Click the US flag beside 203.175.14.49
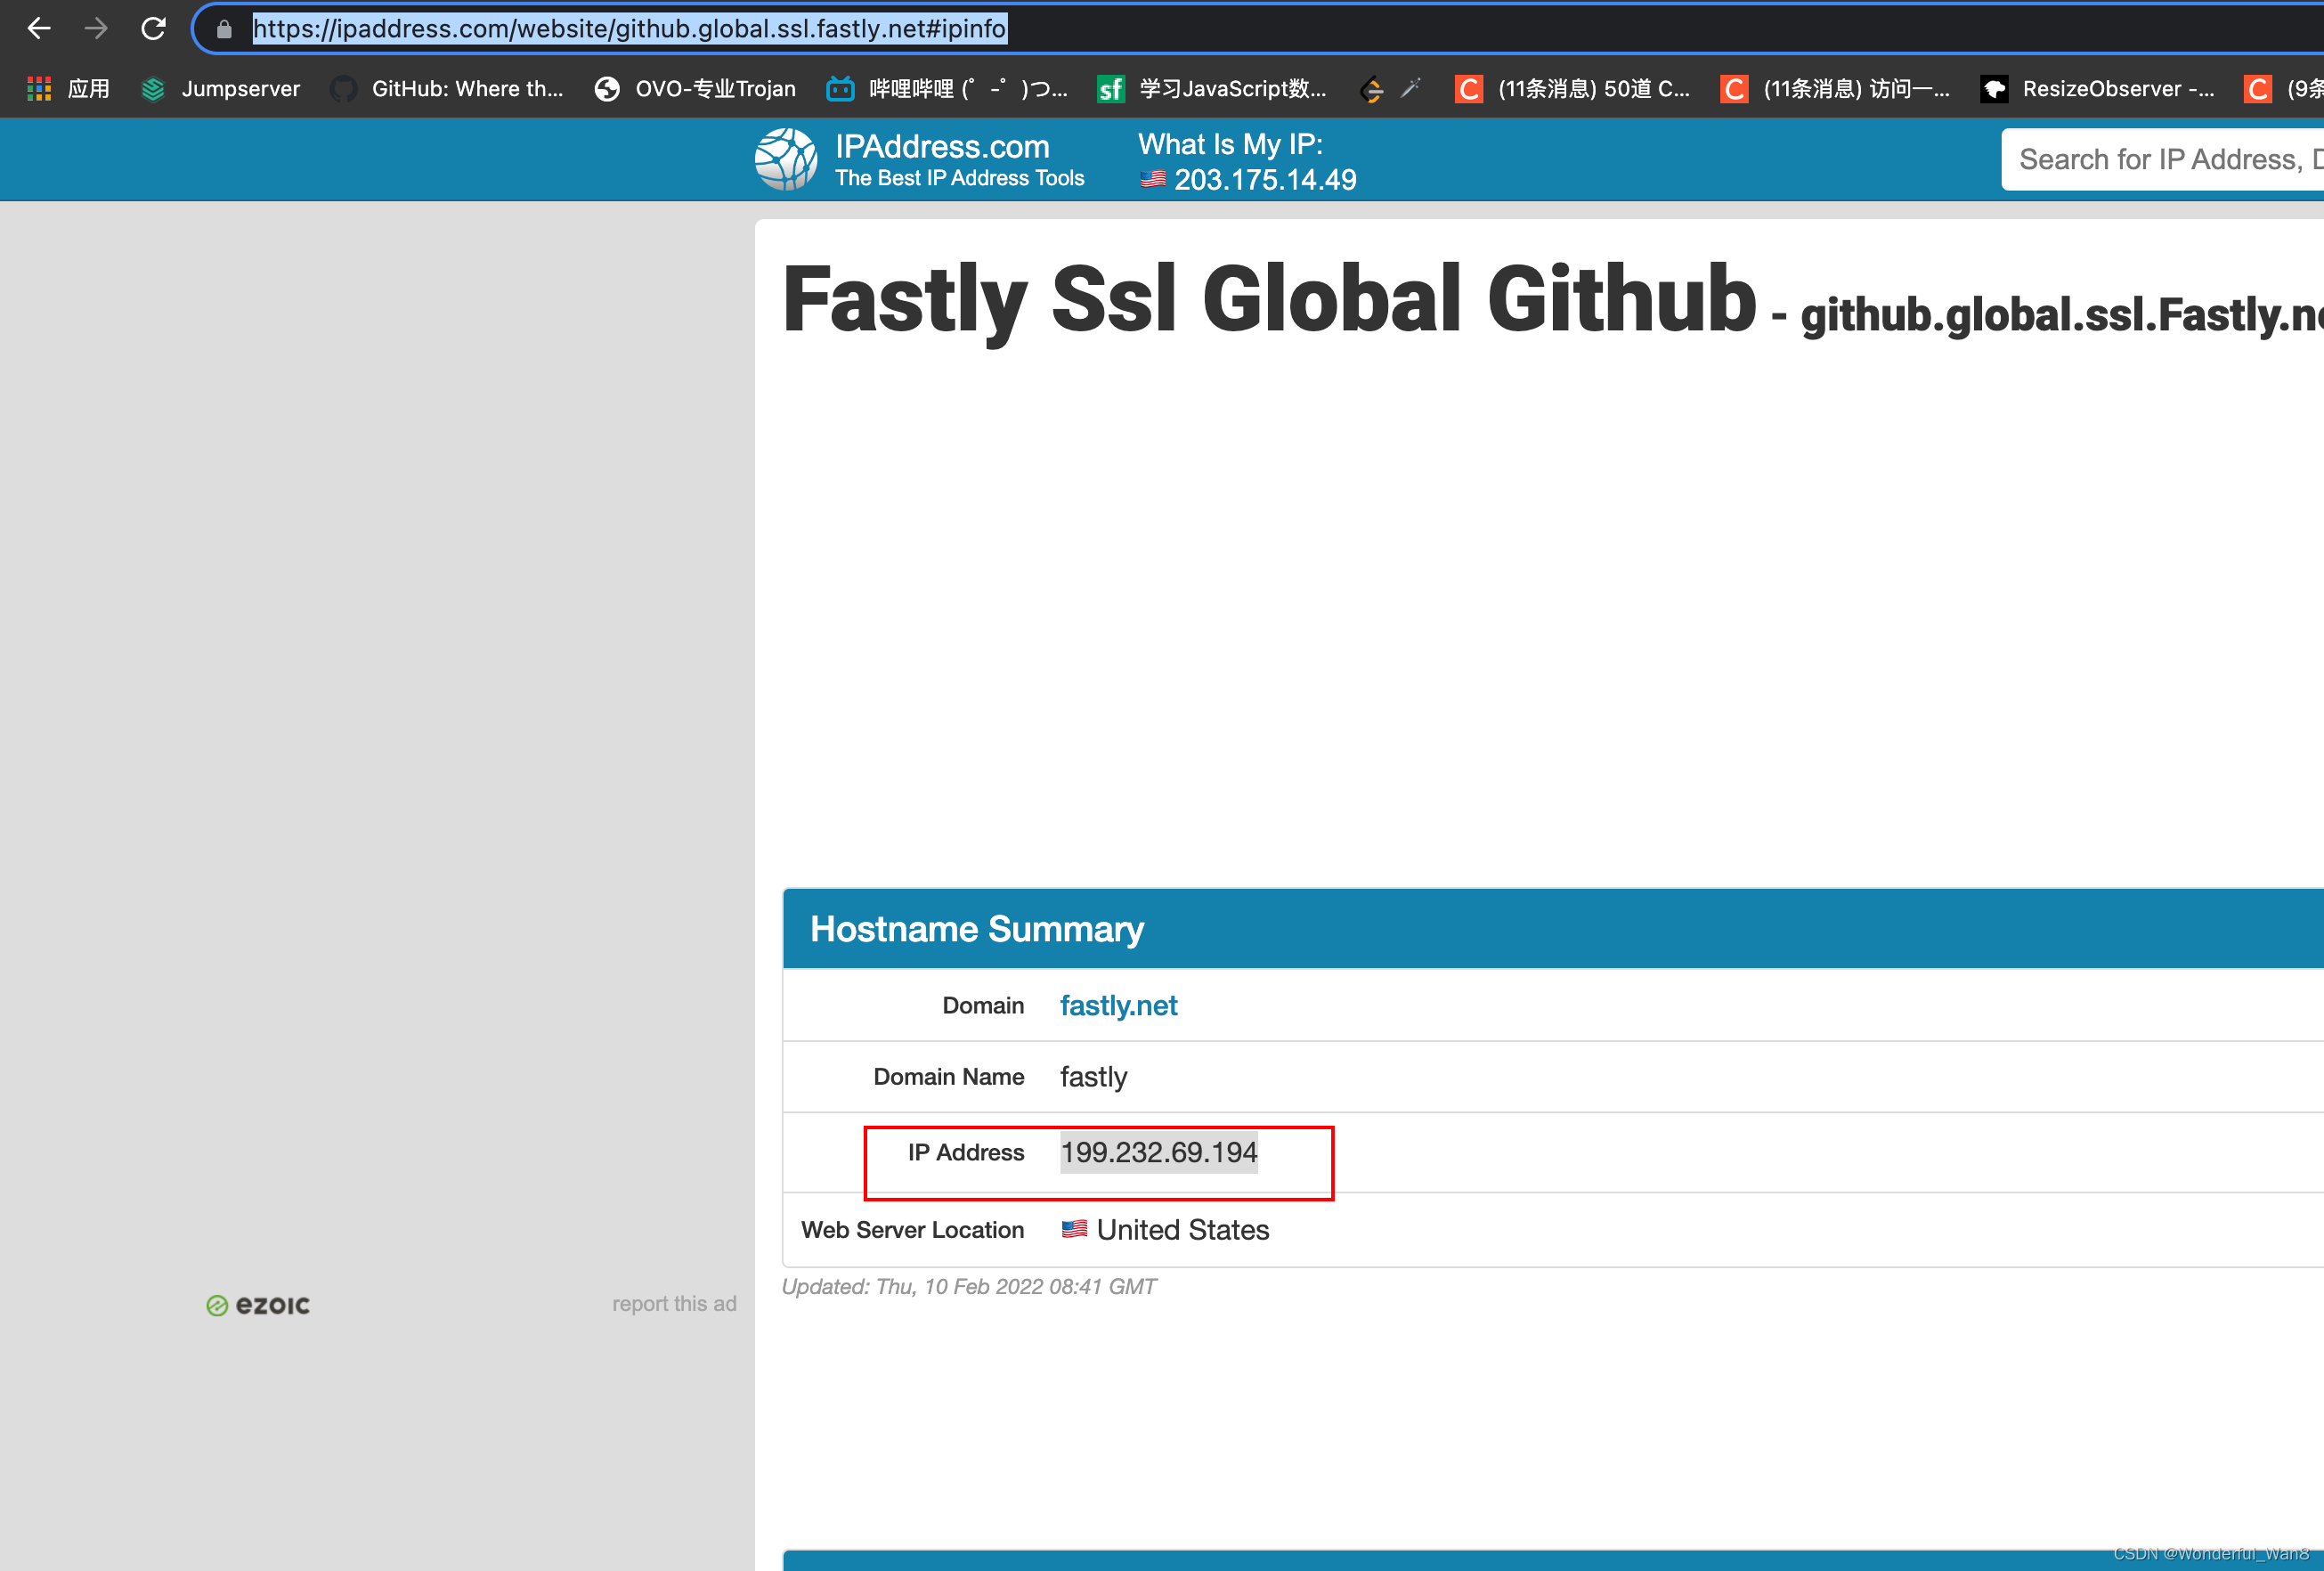Screen dimensions: 2324x1571 pyautogui.click(x=1153, y=179)
